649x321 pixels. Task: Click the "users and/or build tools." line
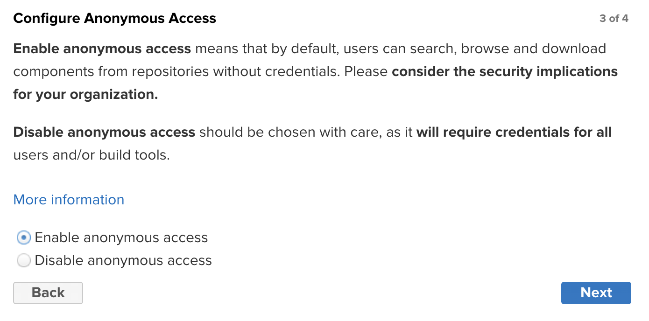[x=92, y=155]
